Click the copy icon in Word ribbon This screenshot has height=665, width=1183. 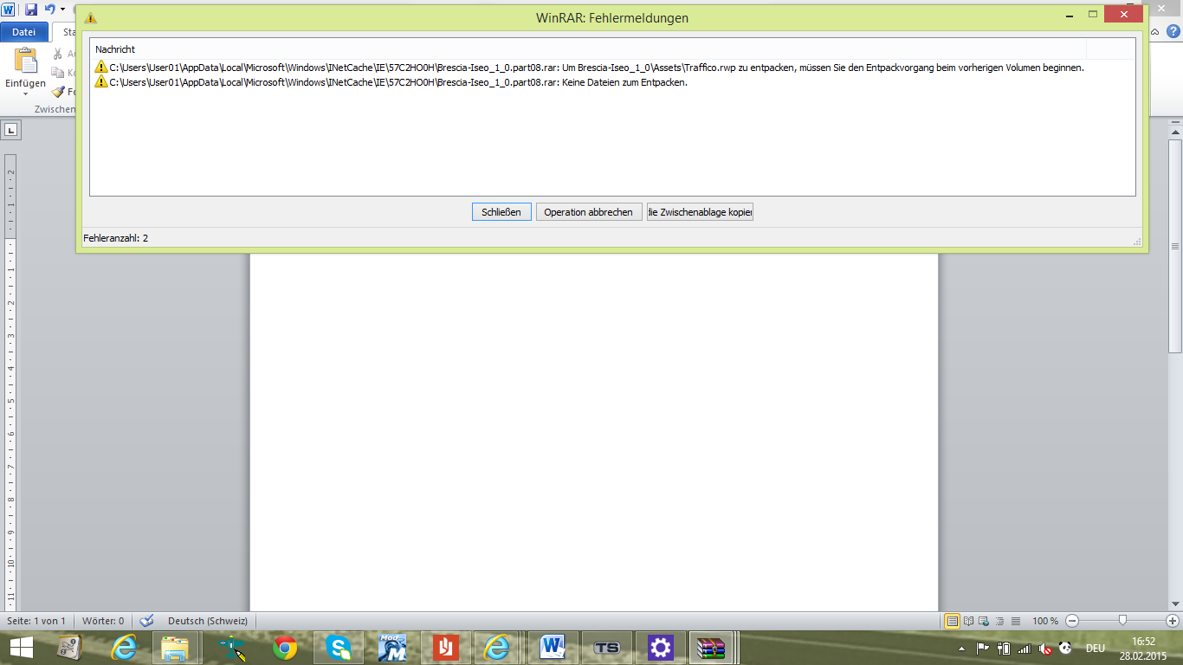(x=58, y=74)
